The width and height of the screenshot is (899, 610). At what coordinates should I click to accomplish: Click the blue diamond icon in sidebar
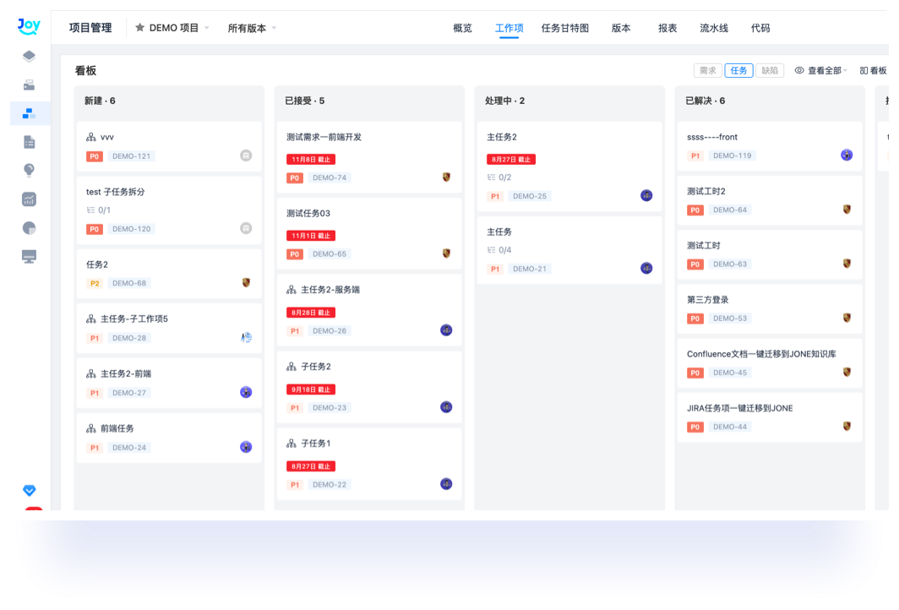pos(30,490)
